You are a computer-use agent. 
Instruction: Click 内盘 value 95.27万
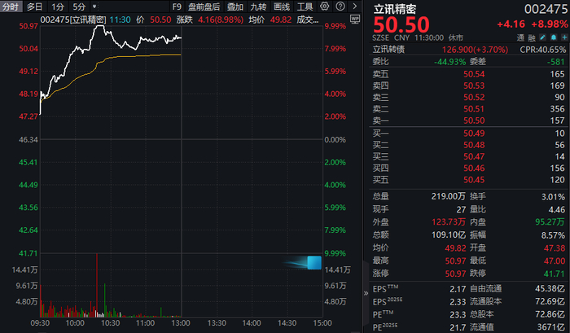point(550,222)
